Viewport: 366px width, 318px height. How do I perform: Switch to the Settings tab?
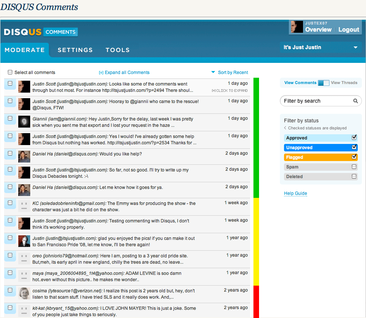pyautogui.click(x=75, y=50)
